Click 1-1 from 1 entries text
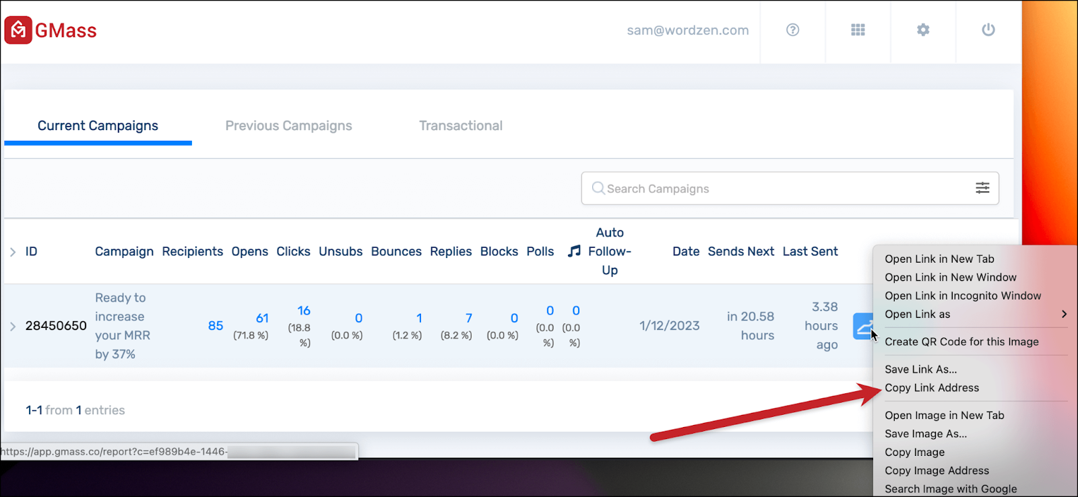Screen dimensions: 1078x497 (x=75, y=410)
